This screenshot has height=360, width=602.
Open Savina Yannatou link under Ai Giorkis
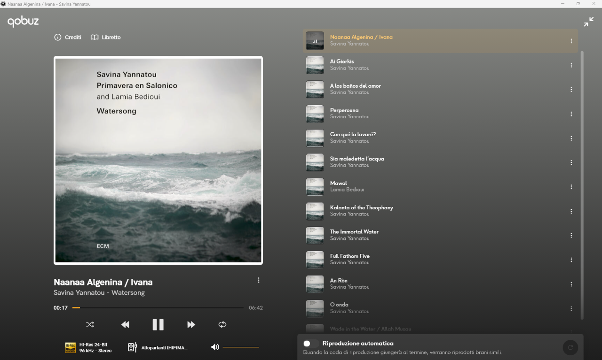349,68
